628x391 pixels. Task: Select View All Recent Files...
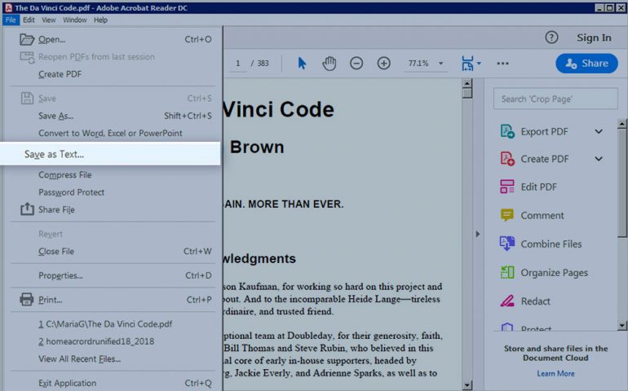point(79,359)
